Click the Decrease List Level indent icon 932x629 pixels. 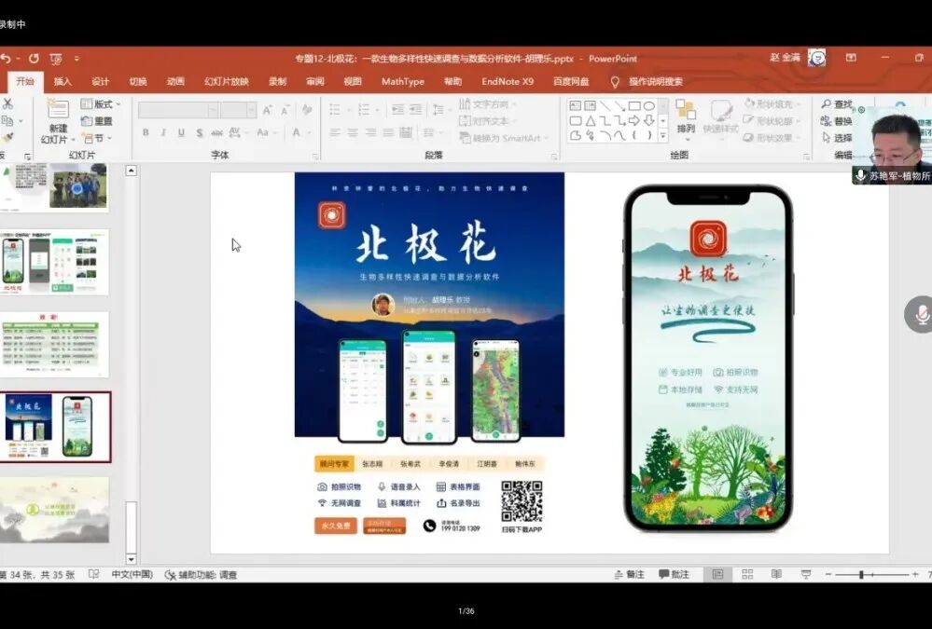click(397, 109)
